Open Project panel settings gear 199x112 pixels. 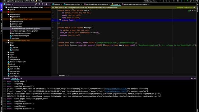(46, 4)
